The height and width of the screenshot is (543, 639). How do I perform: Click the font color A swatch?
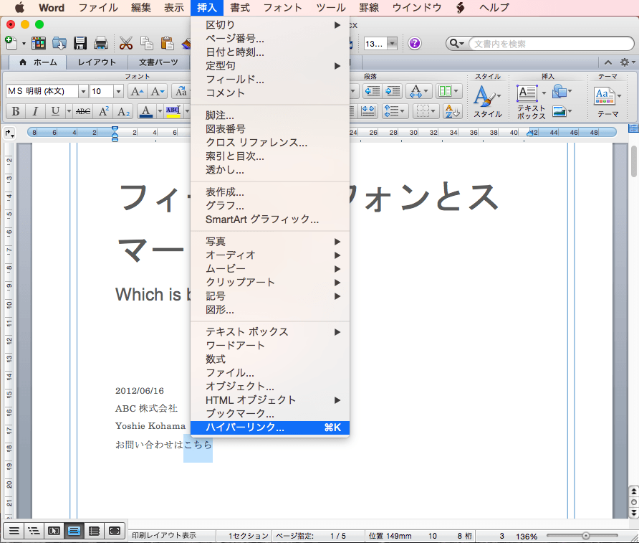146,111
